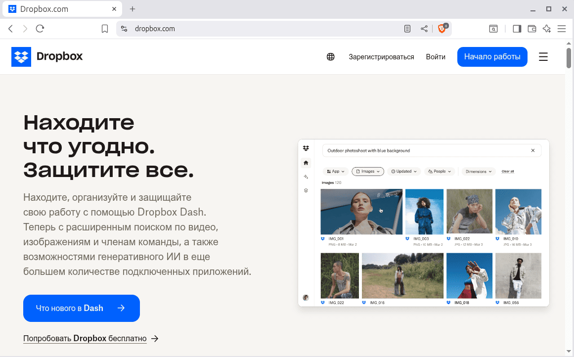Click the share icon in the address bar
The height and width of the screenshot is (357, 574).
pyautogui.click(x=424, y=29)
